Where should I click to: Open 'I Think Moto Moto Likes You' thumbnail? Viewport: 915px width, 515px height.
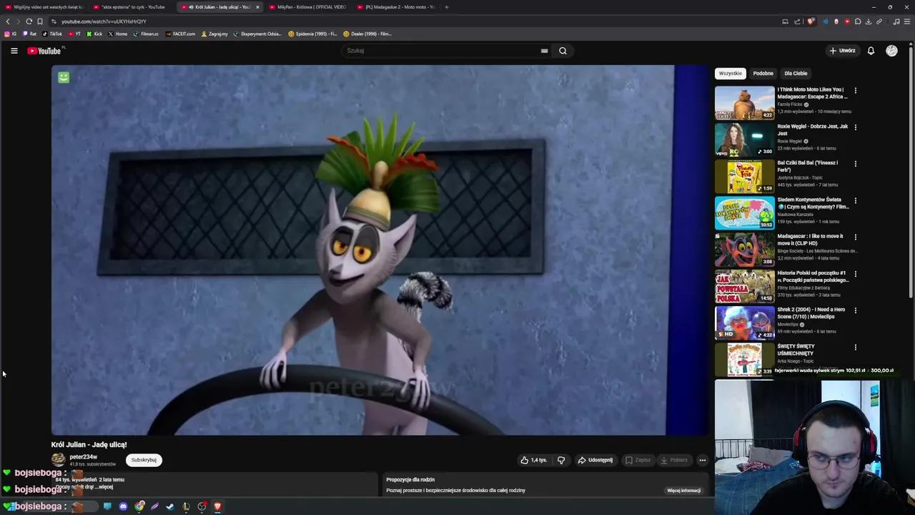(x=744, y=103)
